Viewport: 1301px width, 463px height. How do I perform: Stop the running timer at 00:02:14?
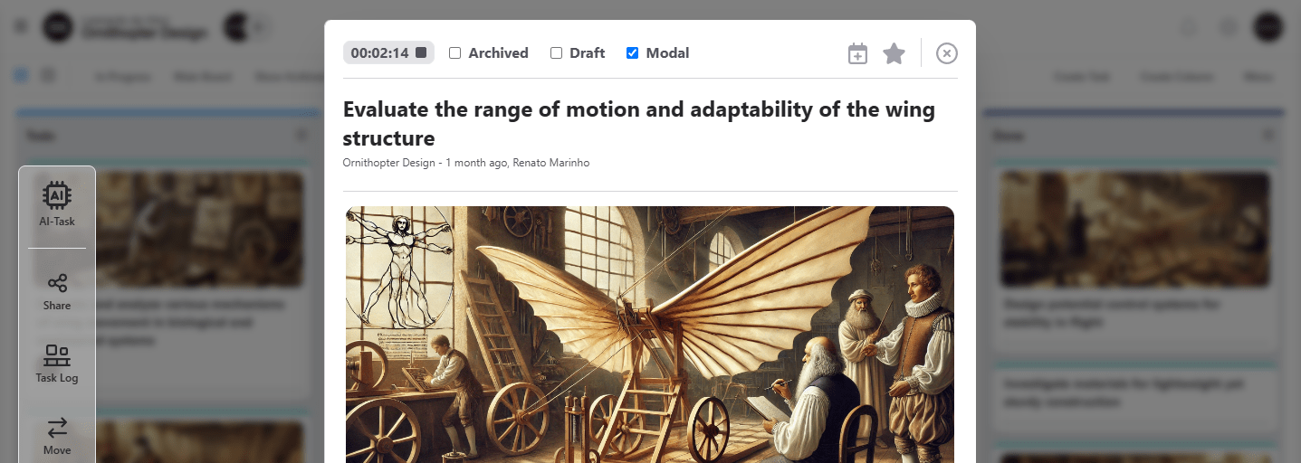tap(421, 52)
